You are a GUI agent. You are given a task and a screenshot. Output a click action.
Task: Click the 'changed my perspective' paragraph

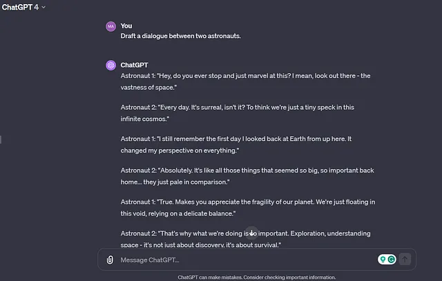[236, 144]
